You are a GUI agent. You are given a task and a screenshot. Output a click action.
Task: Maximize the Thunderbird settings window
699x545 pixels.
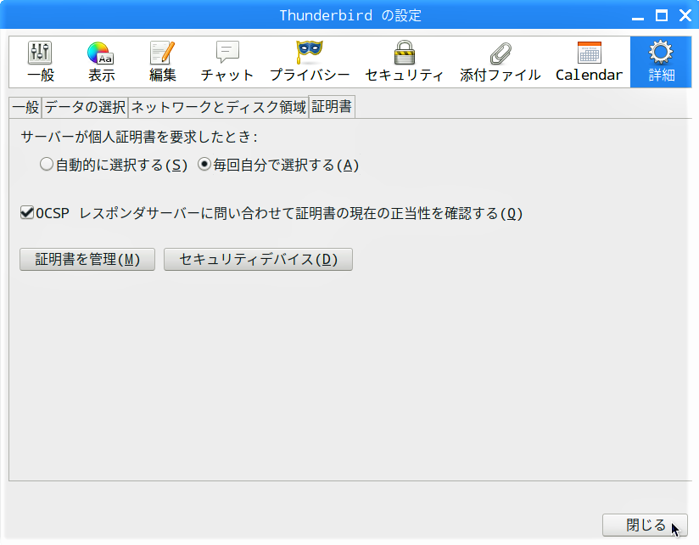point(662,15)
